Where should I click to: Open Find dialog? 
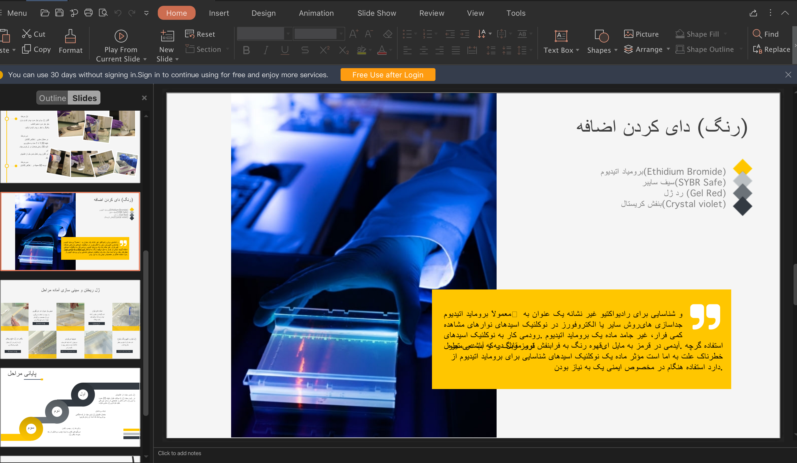click(x=765, y=34)
